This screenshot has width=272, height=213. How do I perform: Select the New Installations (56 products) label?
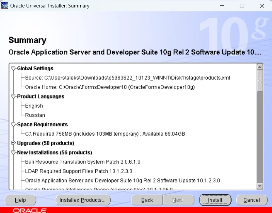[55, 153]
